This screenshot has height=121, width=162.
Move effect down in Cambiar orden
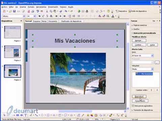pos(157,90)
